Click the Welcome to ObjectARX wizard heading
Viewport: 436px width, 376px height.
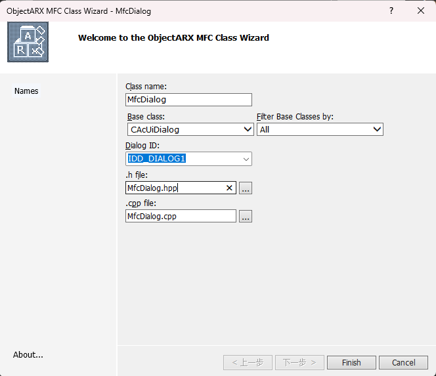[x=173, y=37]
